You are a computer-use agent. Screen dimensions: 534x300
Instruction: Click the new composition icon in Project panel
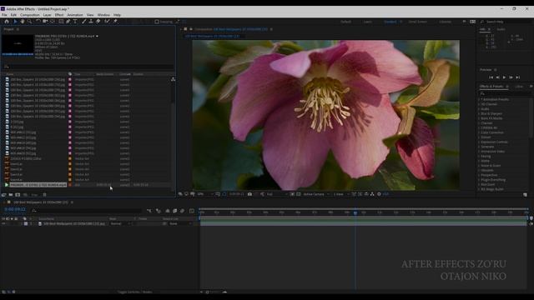pyautogui.click(x=18, y=194)
